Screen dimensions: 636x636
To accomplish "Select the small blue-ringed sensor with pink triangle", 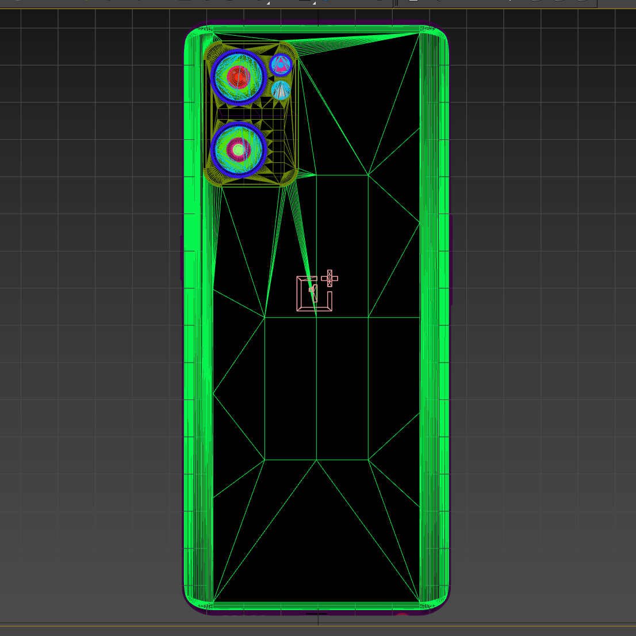I will click(x=281, y=65).
